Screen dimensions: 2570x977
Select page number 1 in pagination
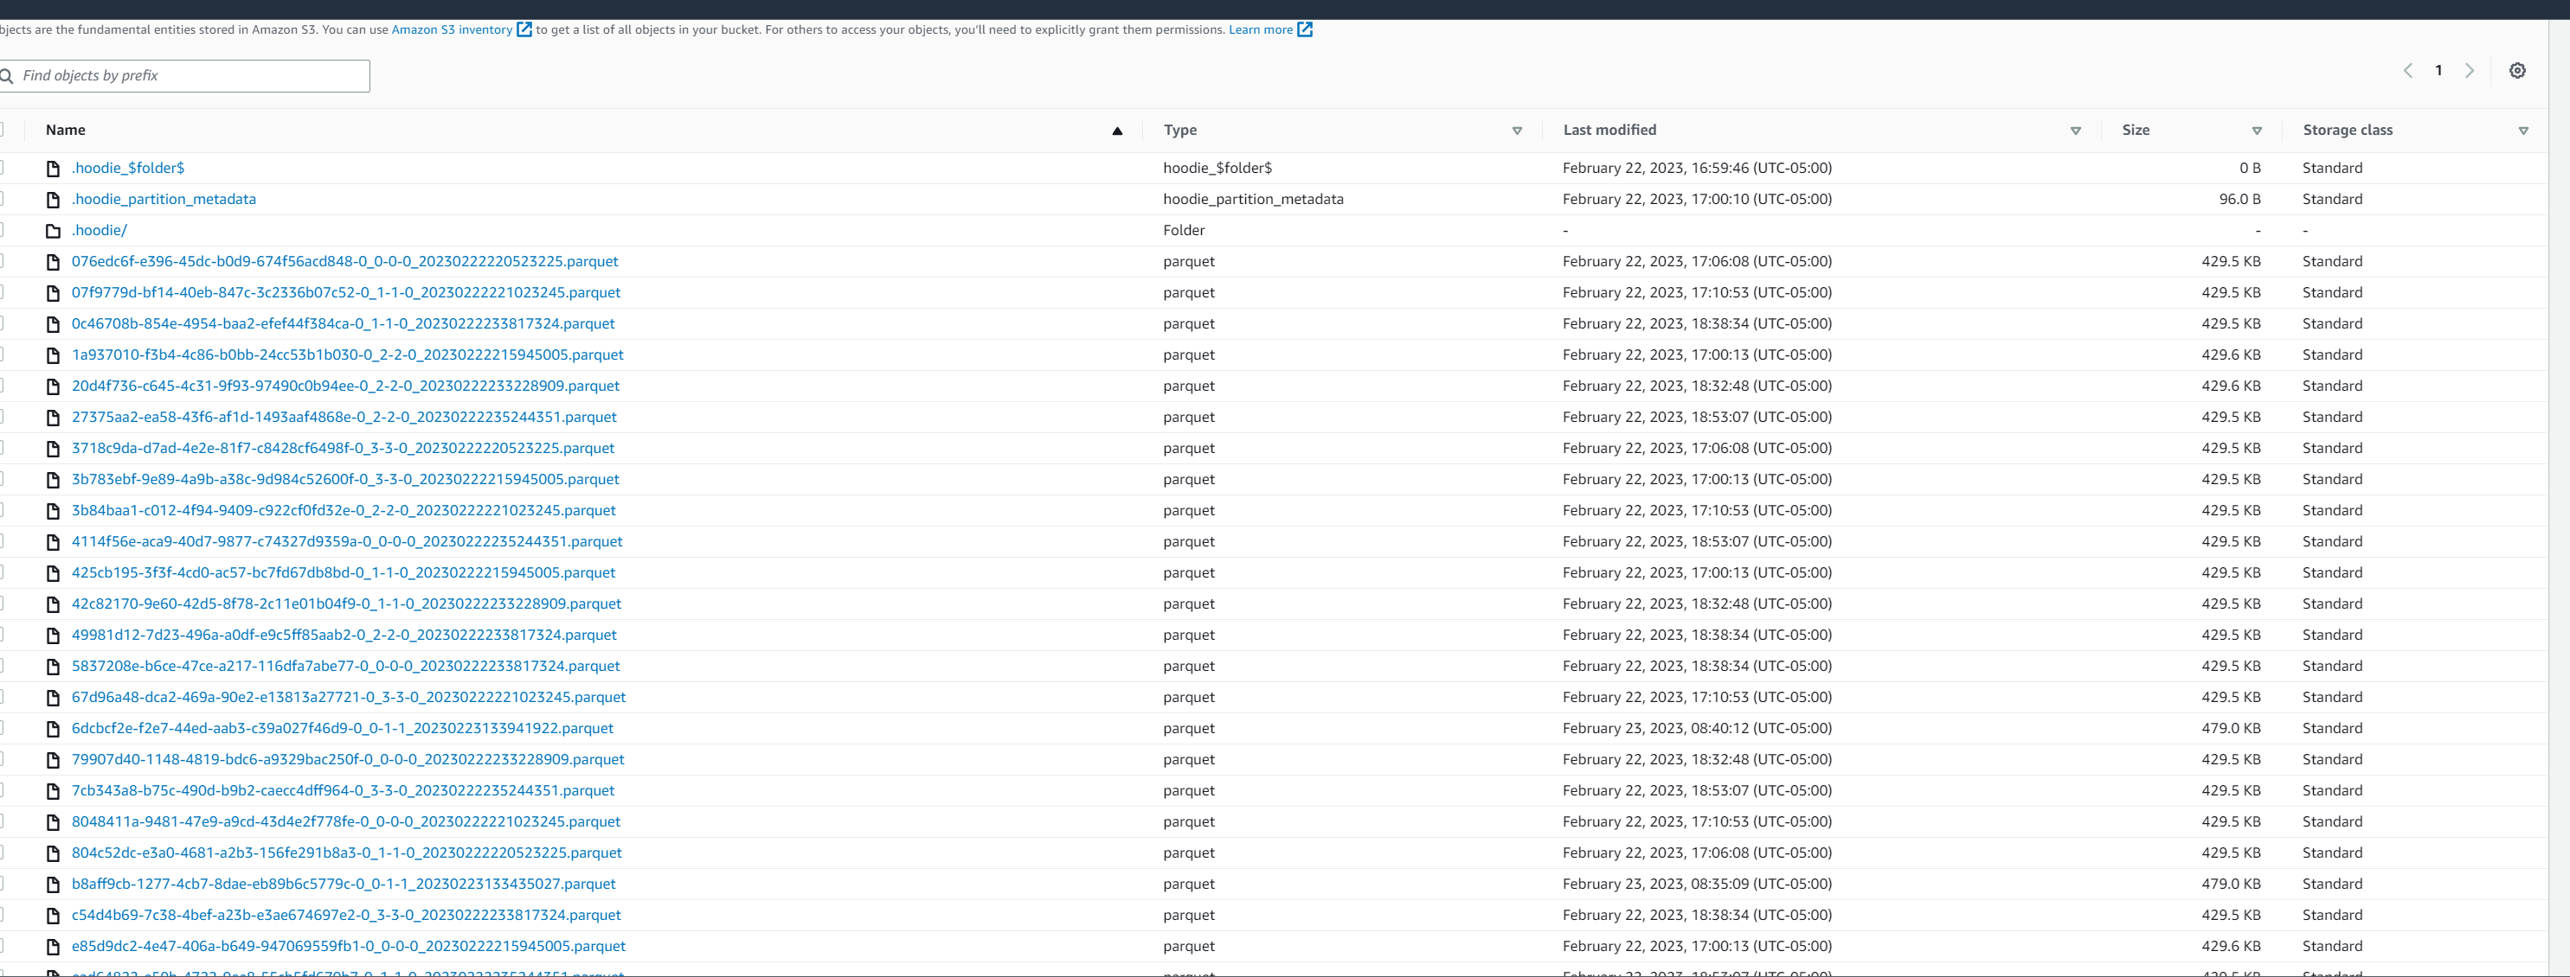(x=2438, y=71)
